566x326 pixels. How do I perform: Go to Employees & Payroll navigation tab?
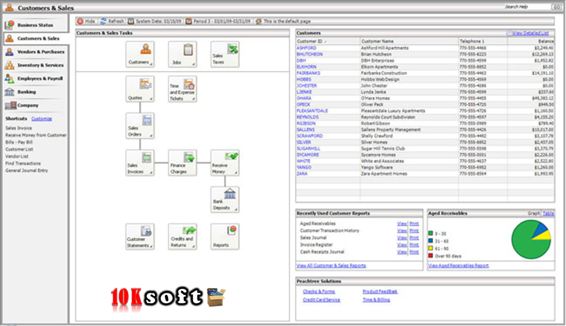35,79
